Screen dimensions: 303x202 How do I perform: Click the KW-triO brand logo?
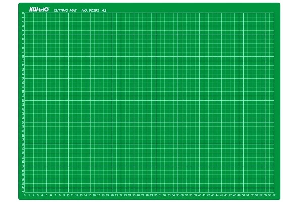coord(38,10)
